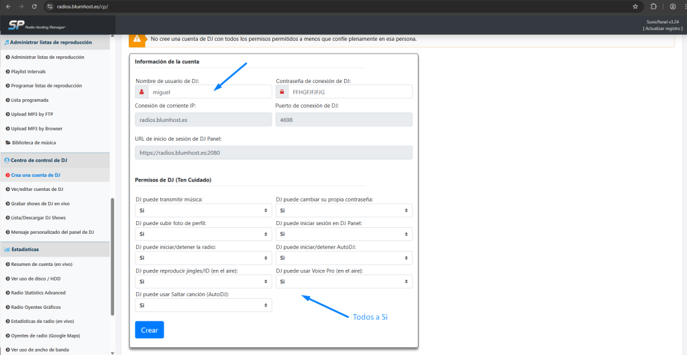Click the browser reload page icon

(36, 6)
